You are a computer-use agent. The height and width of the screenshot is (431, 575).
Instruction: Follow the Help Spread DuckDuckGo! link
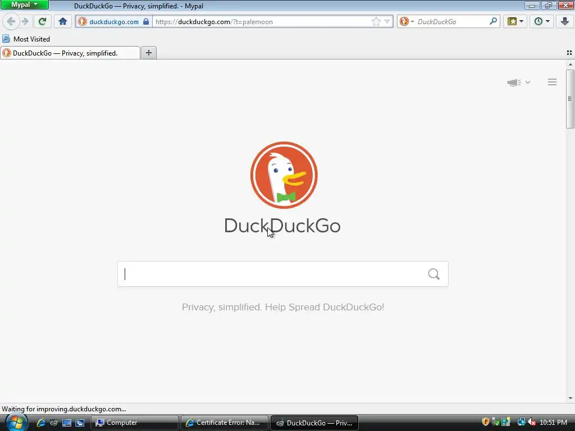coord(325,307)
